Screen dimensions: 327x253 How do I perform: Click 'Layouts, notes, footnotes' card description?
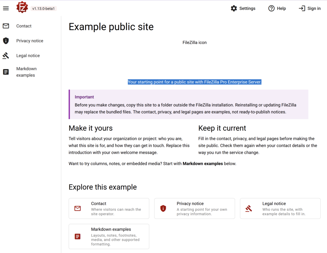point(115,240)
